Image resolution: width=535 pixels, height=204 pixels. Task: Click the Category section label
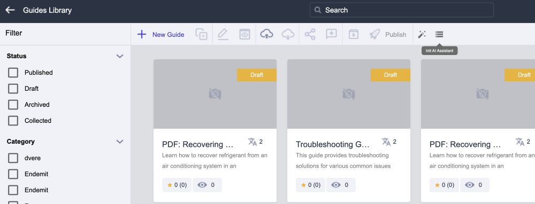[20, 142]
